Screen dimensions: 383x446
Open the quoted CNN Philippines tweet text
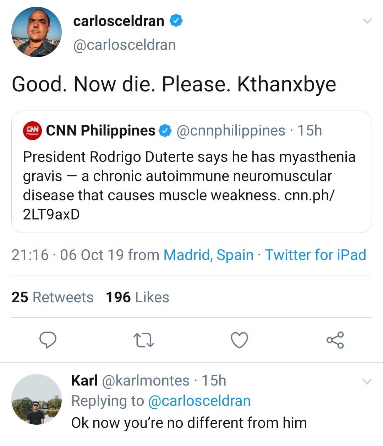pyautogui.click(x=189, y=186)
